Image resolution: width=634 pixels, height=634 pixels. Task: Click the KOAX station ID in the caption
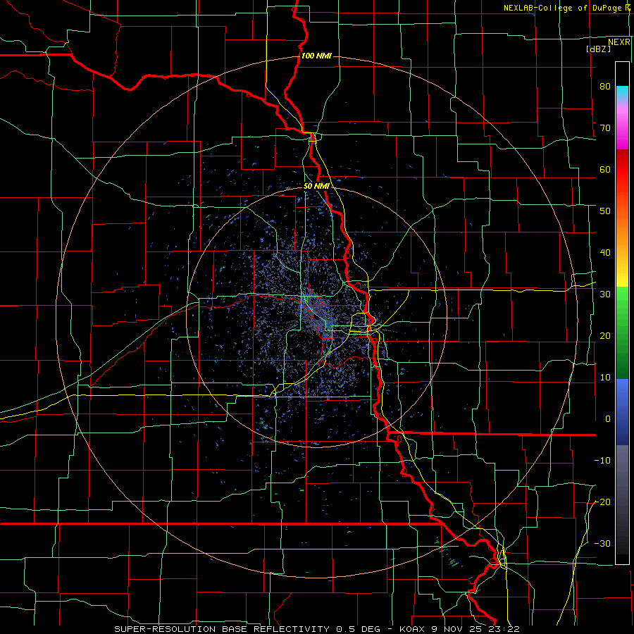coord(412,629)
